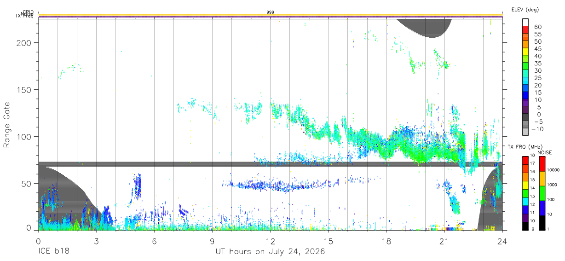Click the "TX FRQ (MHz)" legend title

(525, 147)
